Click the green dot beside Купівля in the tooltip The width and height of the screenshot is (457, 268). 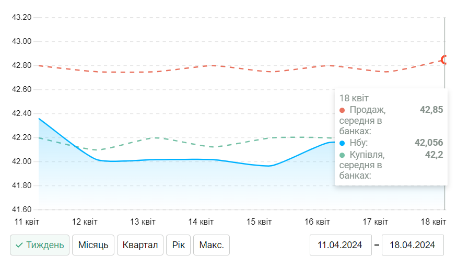click(342, 155)
